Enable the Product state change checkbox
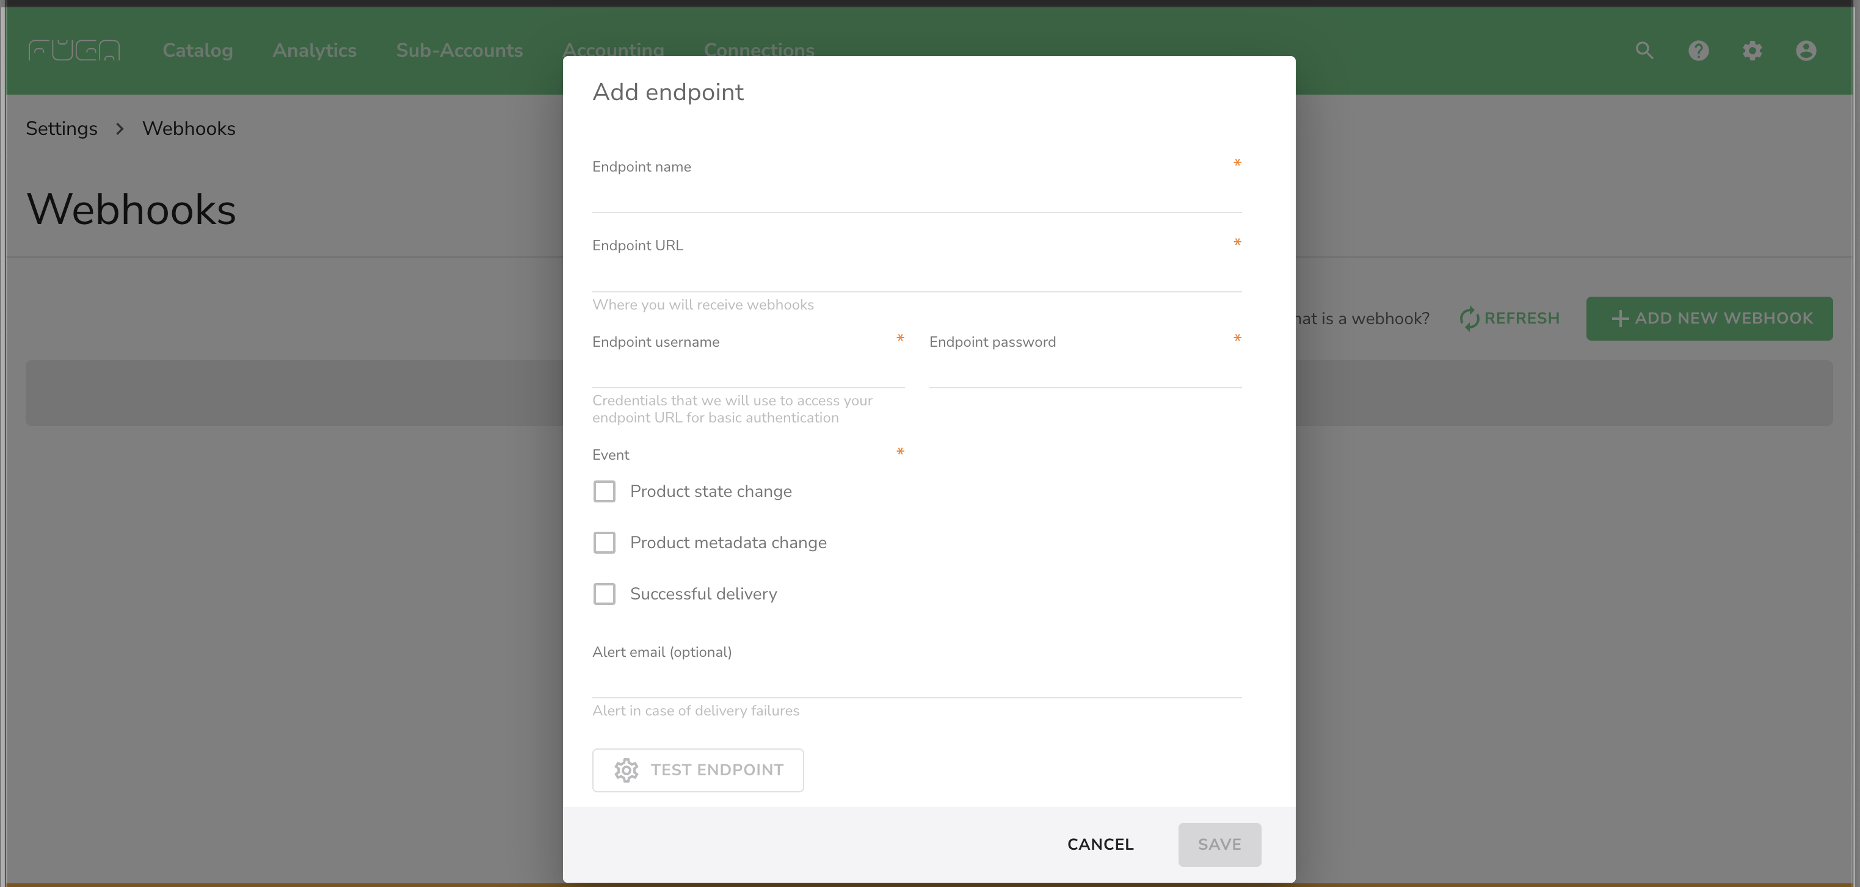 coord(605,491)
